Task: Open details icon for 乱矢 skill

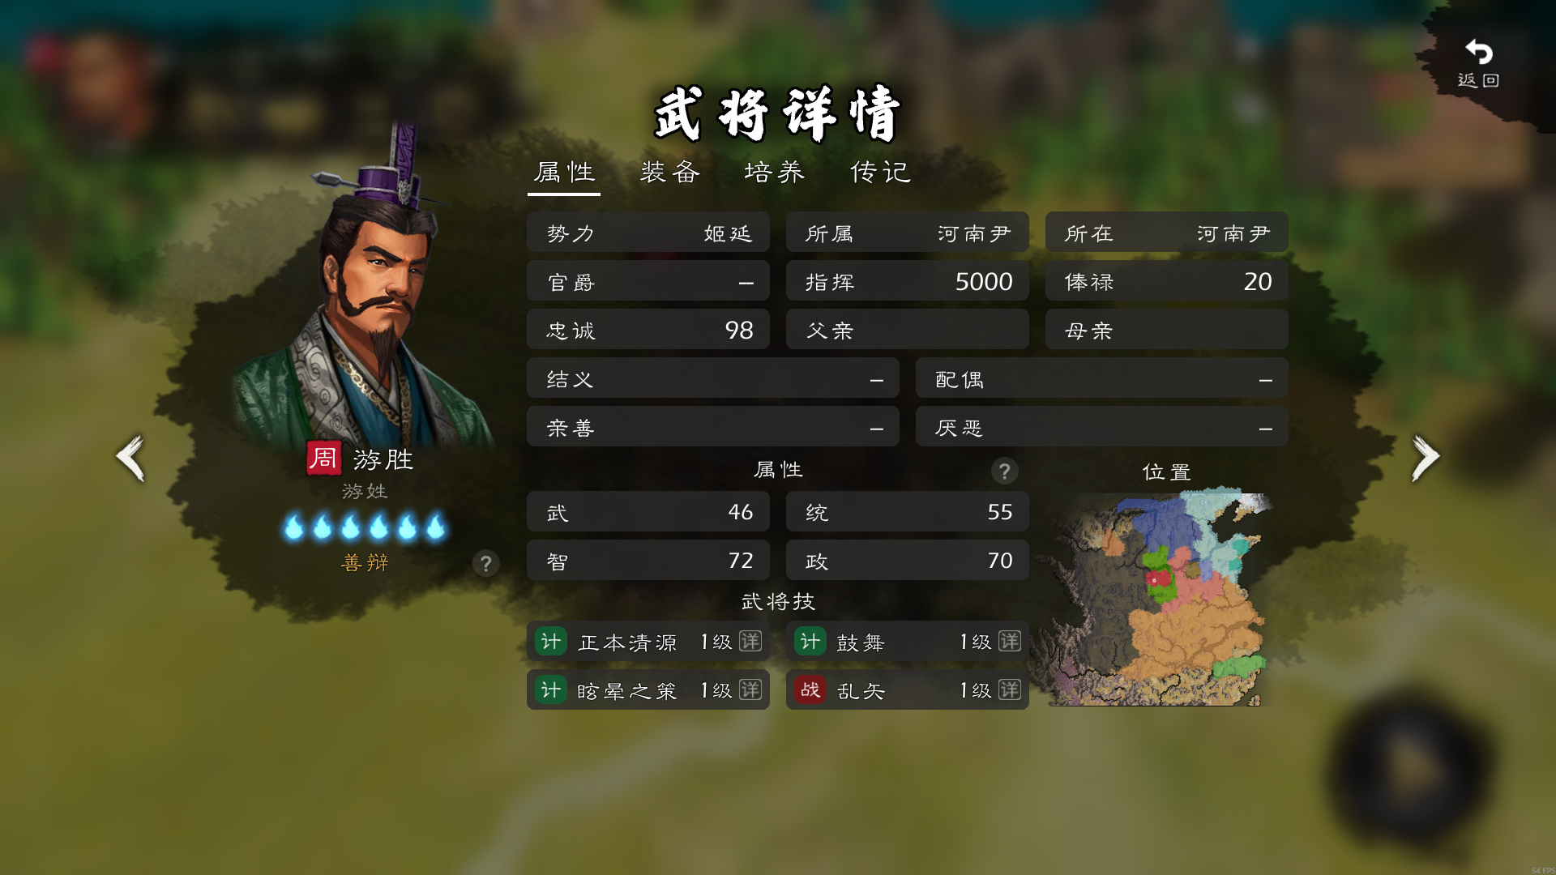Action: pyautogui.click(x=1010, y=690)
